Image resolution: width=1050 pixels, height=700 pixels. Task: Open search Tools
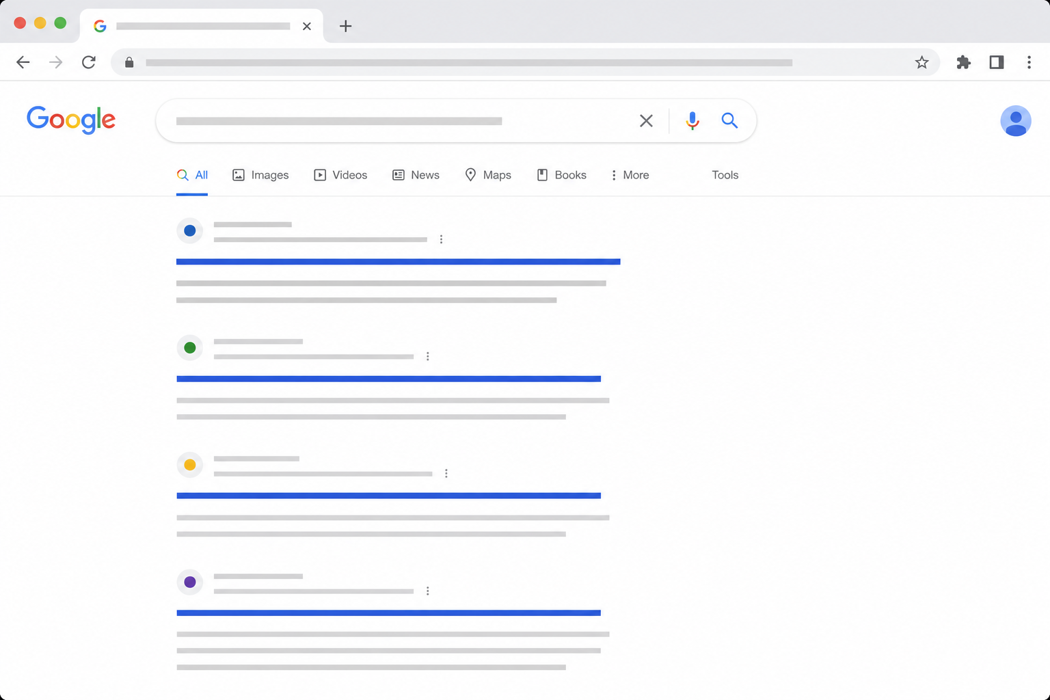point(725,175)
